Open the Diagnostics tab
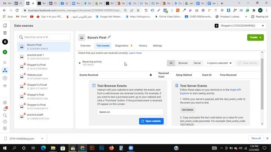 coord(124,46)
